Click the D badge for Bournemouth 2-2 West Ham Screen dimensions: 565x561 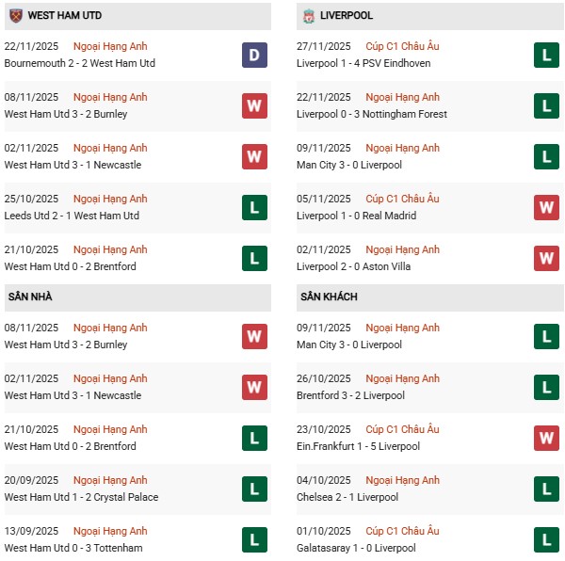point(254,56)
